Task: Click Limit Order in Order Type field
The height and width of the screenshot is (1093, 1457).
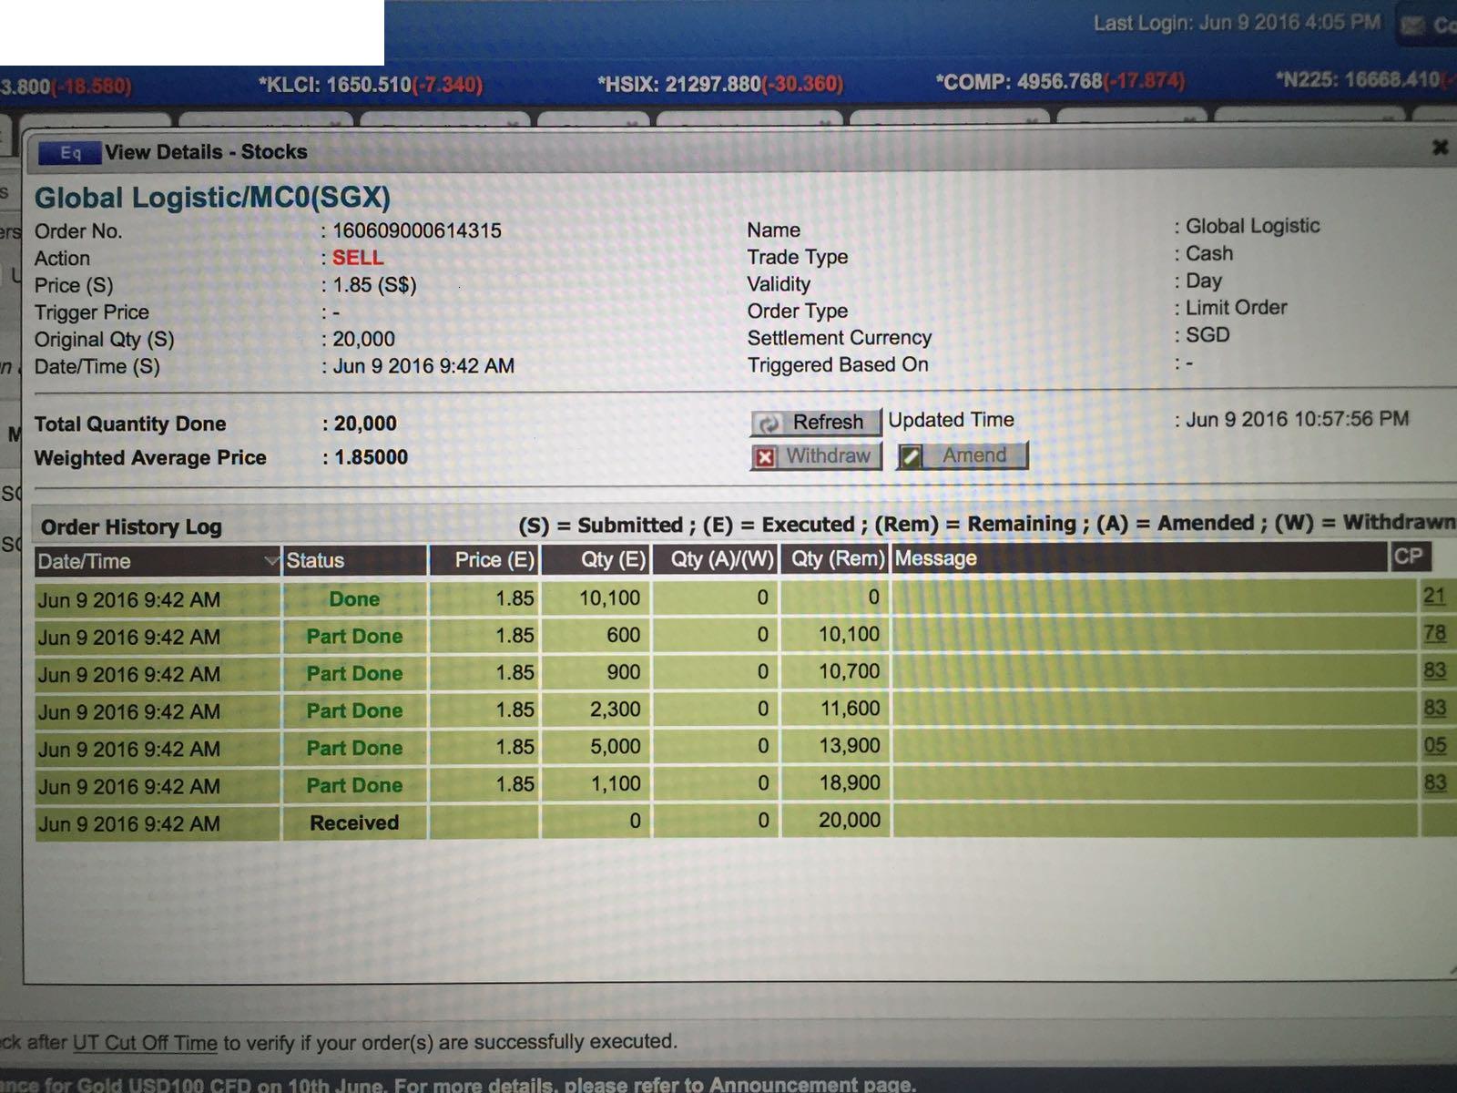Action: (x=1236, y=308)
